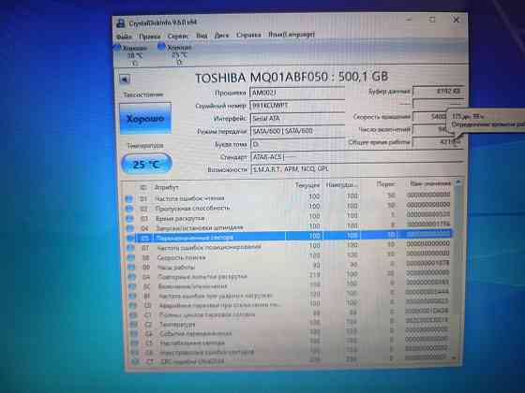Click the Серийный номер field
The height and width of the screenshot is (393, 525).
tap(297, 105)
